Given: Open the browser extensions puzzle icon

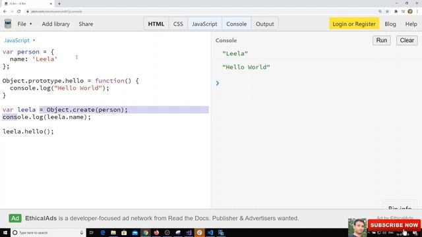Looking at the screenshot, I should click(396, 11).
